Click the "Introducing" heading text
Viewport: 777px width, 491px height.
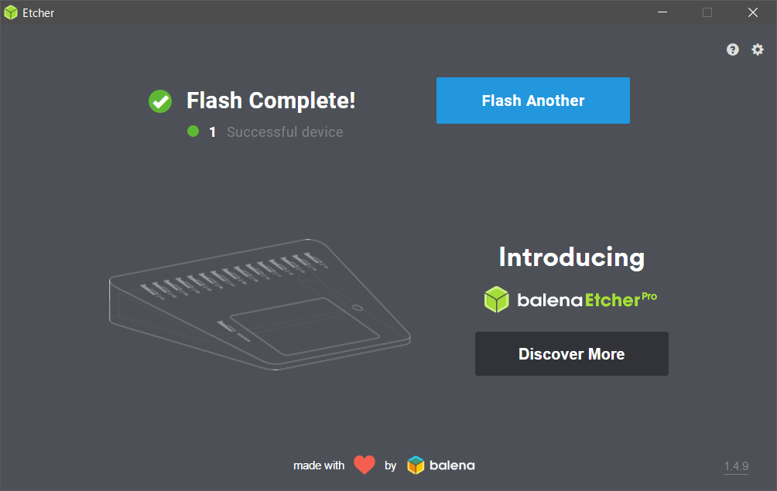click(572, 257)
